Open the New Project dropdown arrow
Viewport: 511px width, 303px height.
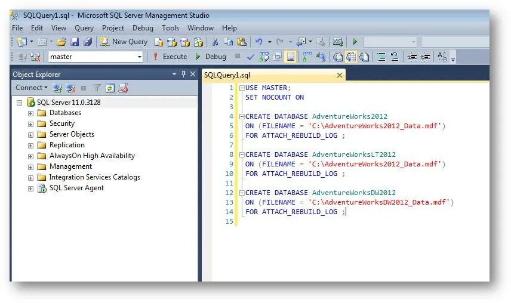point(32,42)
